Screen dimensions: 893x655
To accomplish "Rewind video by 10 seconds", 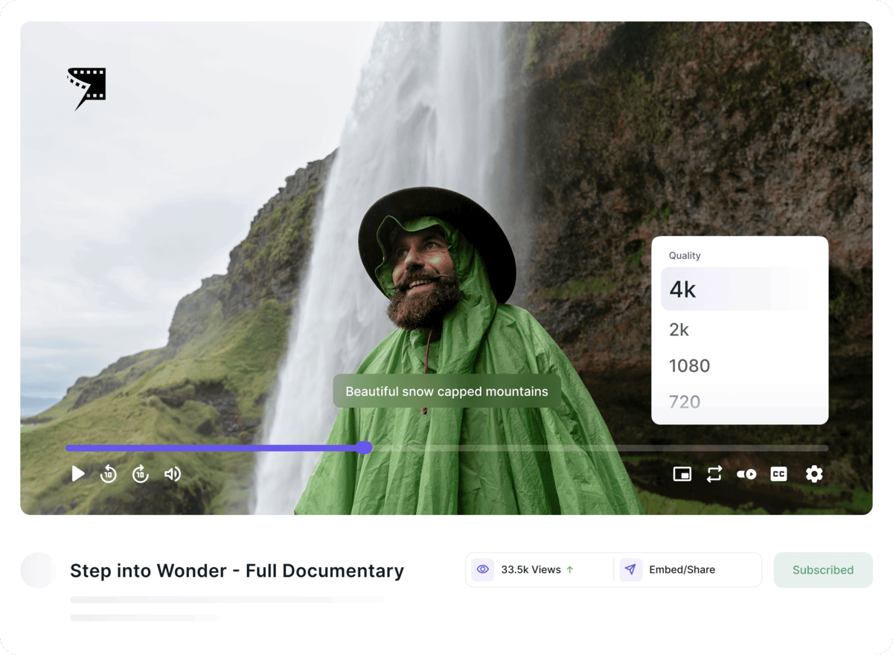I will pyautogui.click(x=109, y=474).
